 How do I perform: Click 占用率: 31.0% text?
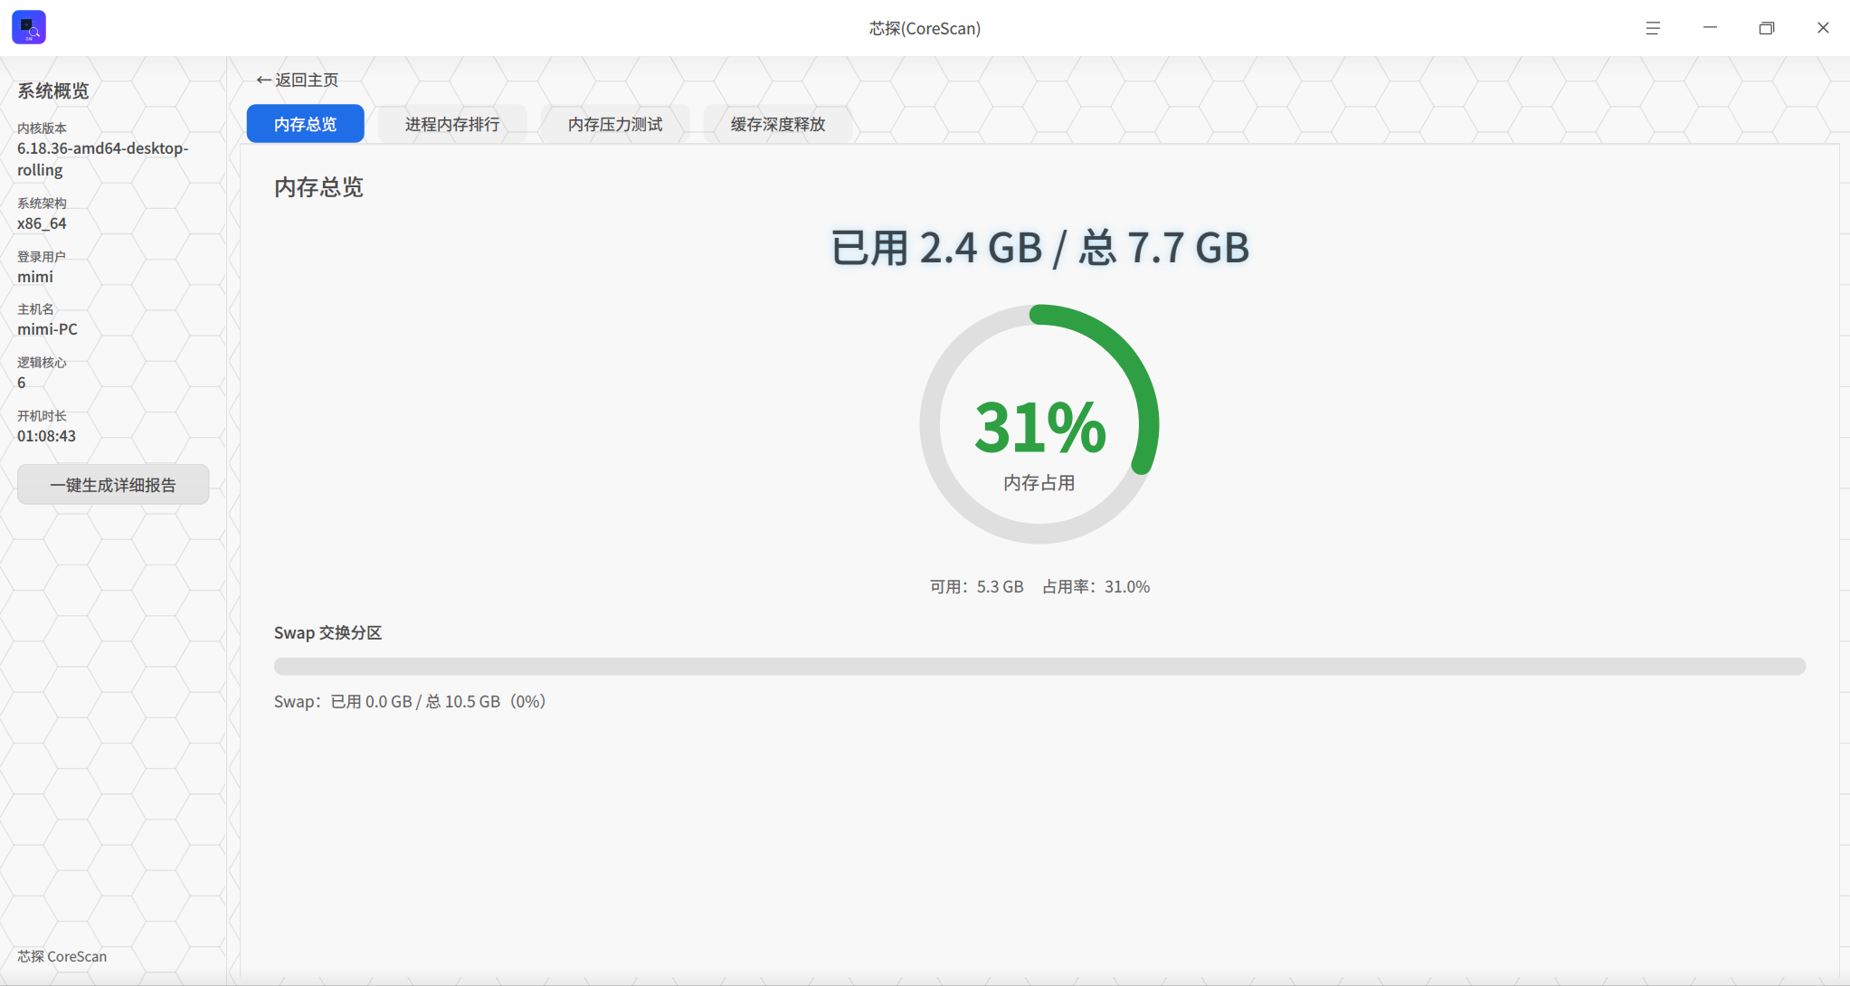click(1096, 587)
